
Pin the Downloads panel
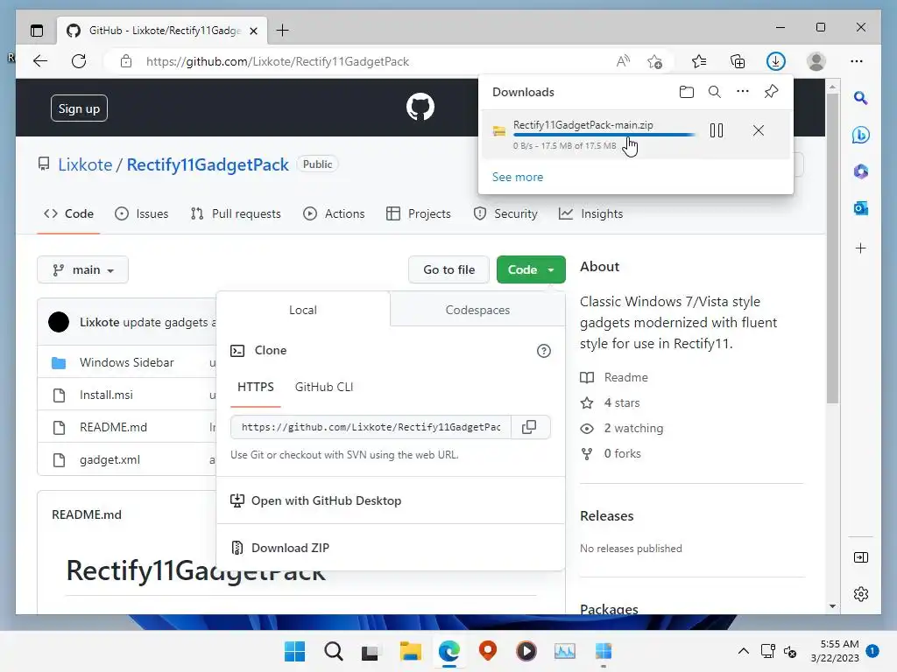tap(771, 91)
